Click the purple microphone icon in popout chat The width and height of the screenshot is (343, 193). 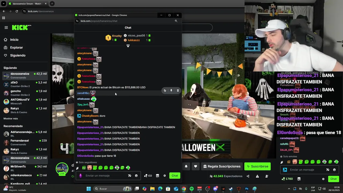click(81, 176)
